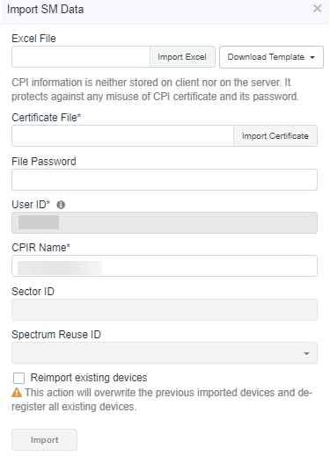This screenshot has height=456, width=330.
Task: Click the Reimport existing devices label text
Action: pyautogui.click(x=89, y=378)
